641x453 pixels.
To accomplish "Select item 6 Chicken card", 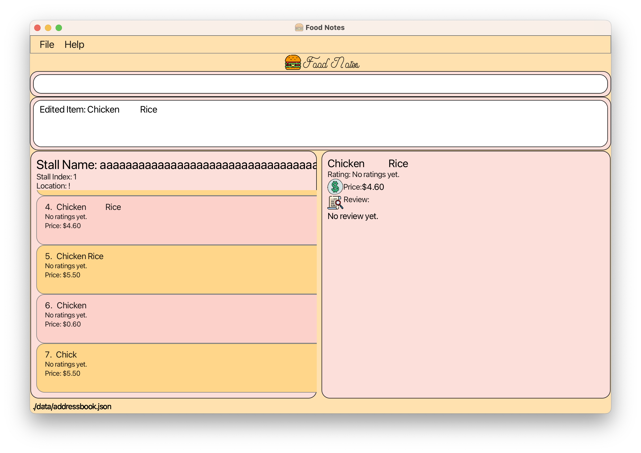I will click(177, 318).
